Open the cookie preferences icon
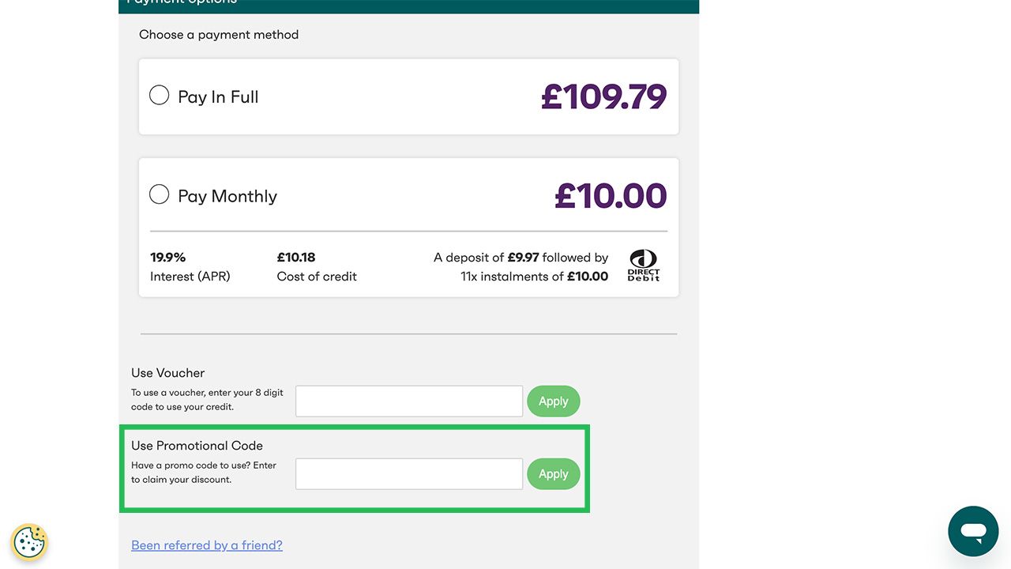 tap(29, 542)
